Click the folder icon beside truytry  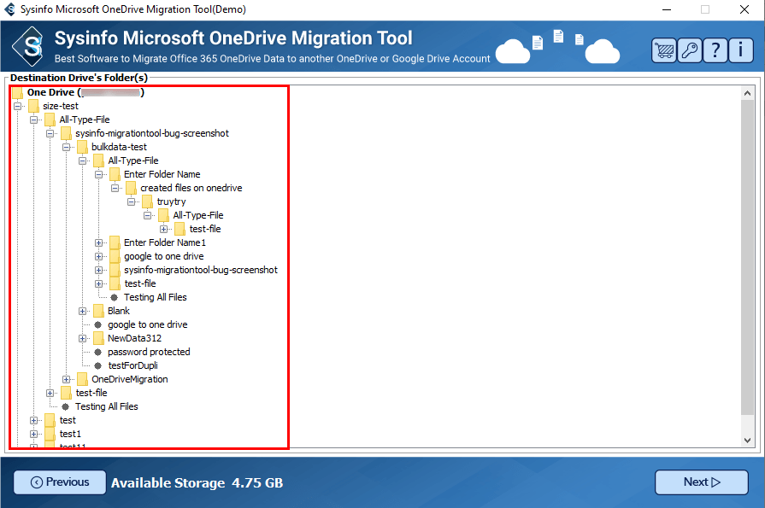tap(148, 201)
